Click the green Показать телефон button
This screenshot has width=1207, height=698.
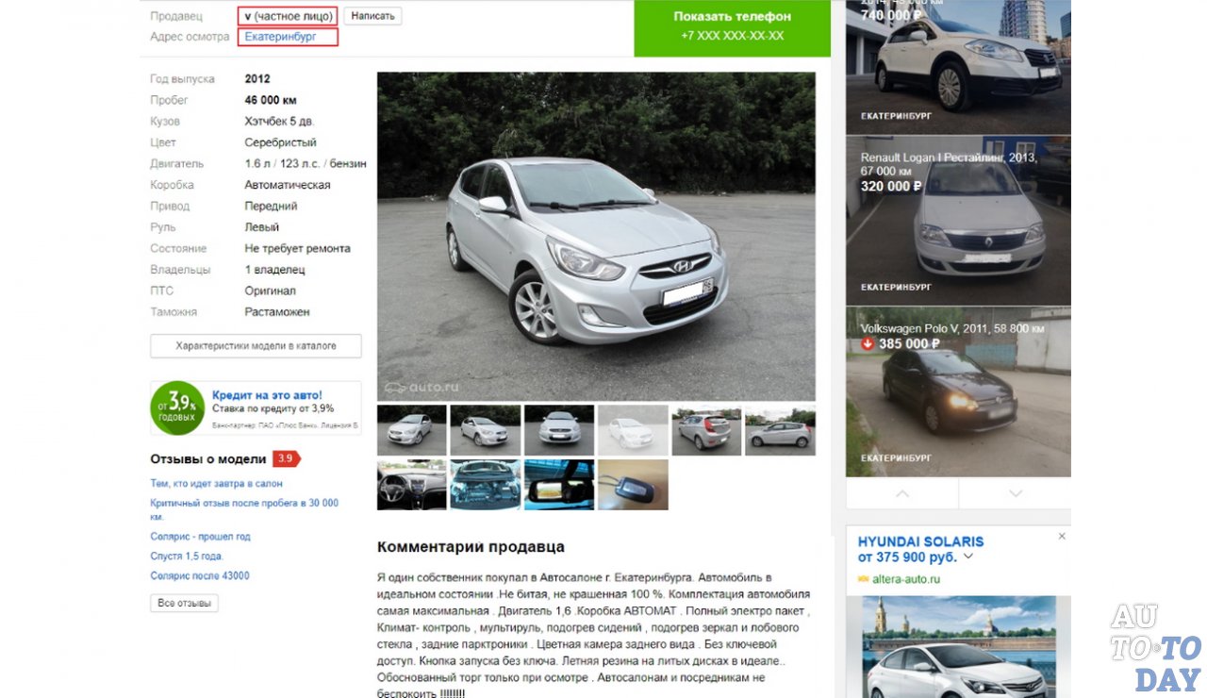[733, 27]
